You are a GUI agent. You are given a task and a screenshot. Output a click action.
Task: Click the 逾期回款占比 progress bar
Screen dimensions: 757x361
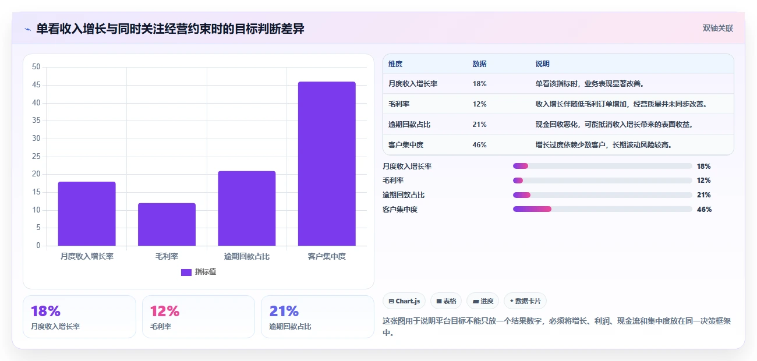click(x=602, y=195)
